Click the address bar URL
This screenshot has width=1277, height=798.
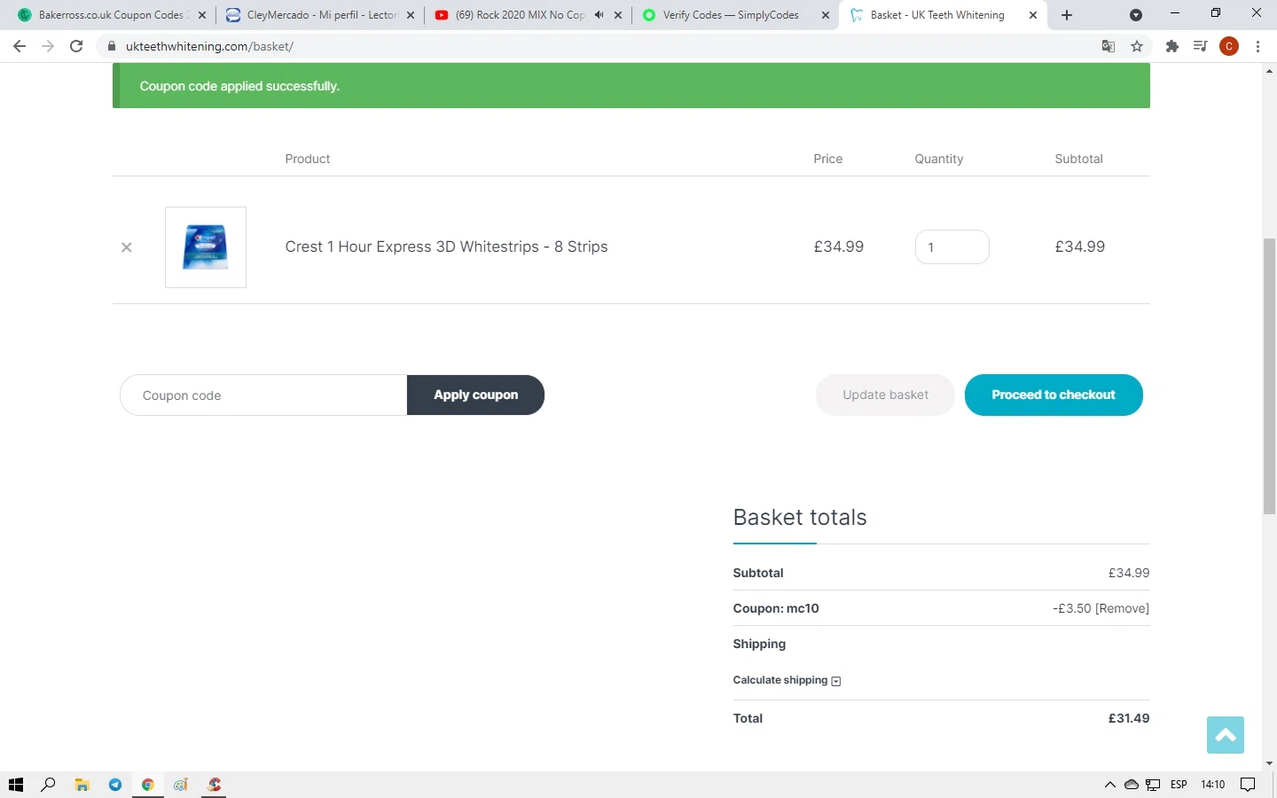[x=209, y=46]
